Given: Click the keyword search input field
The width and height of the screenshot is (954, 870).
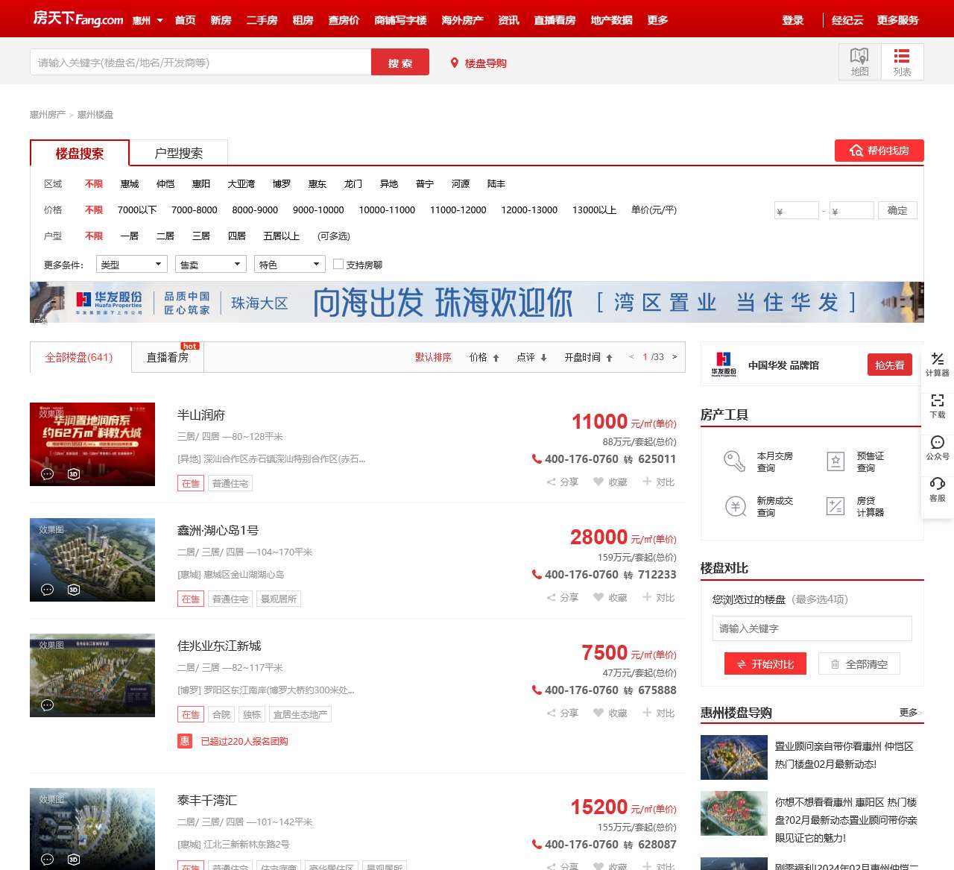Looking at the screenshot, I should pos(198,62).
